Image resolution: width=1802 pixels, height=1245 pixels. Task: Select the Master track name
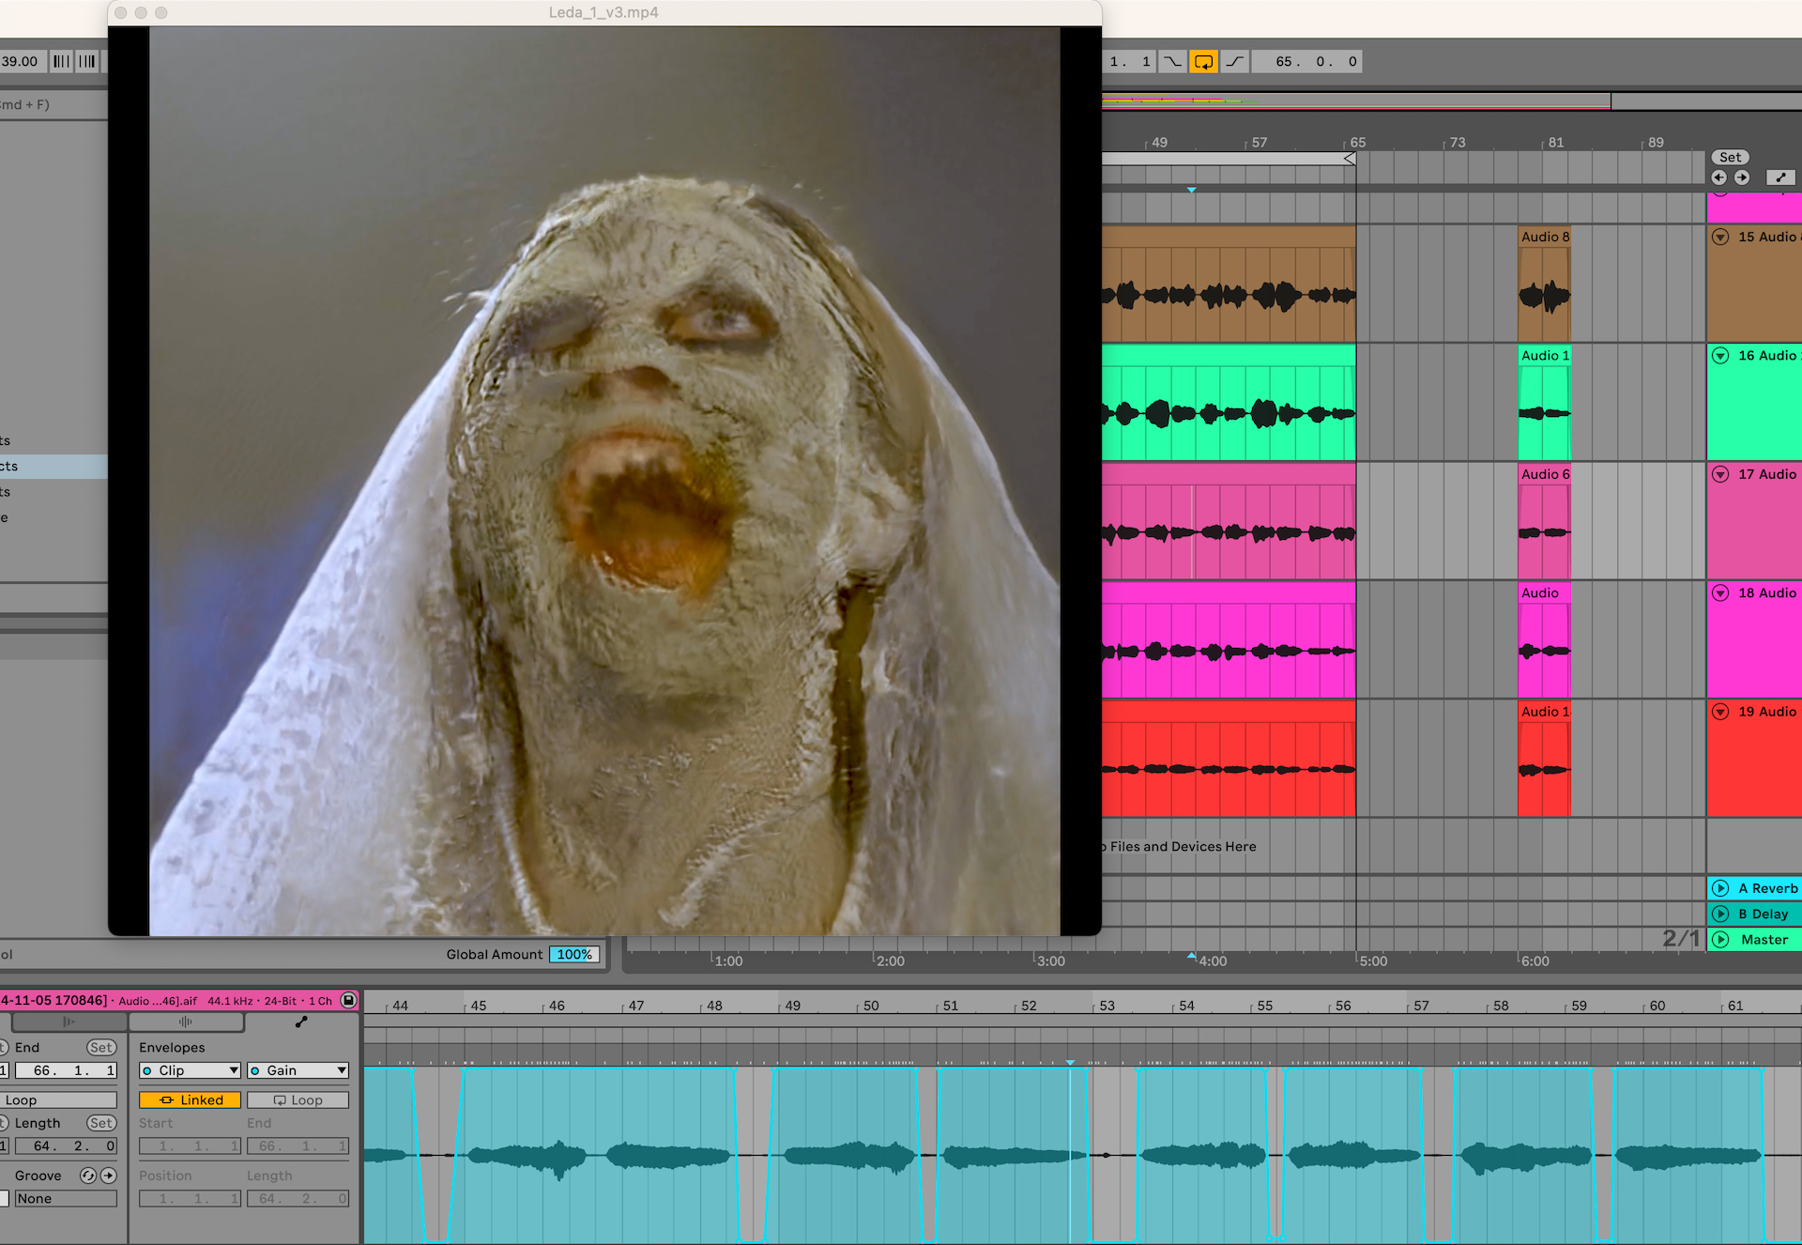[1764, 939]
